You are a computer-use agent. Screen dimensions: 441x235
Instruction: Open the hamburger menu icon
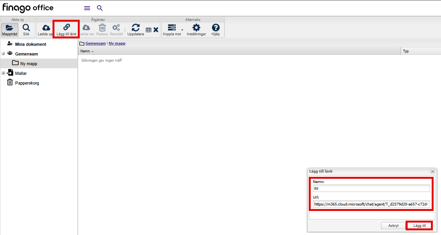87,8
